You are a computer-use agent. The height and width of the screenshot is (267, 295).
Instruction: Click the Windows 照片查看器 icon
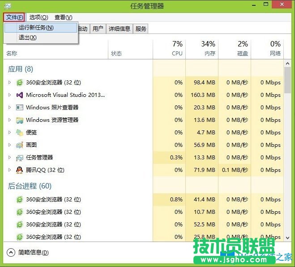click(20, 108)
